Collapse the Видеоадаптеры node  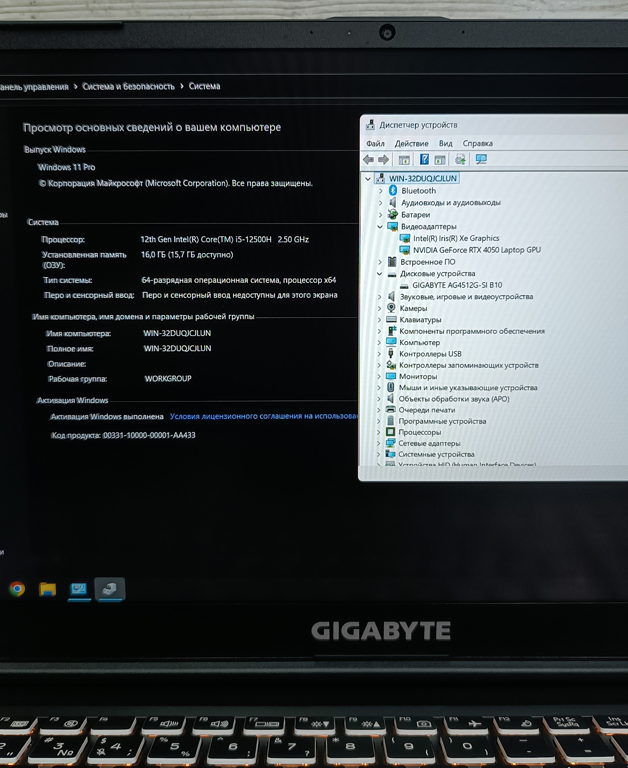pyautogui.click(x=380, y=226)
